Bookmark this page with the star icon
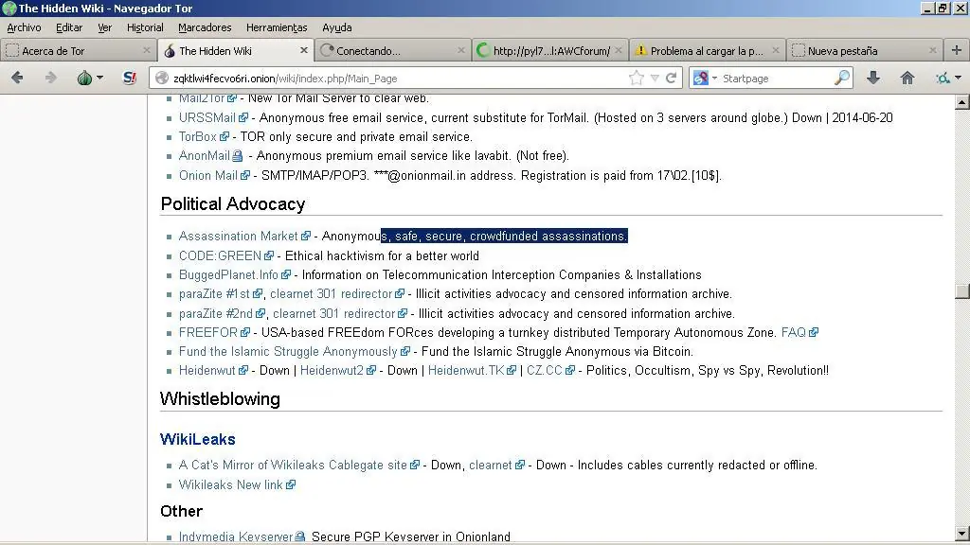The height and width of the screenshot is (545, 970). click(636, 78)
